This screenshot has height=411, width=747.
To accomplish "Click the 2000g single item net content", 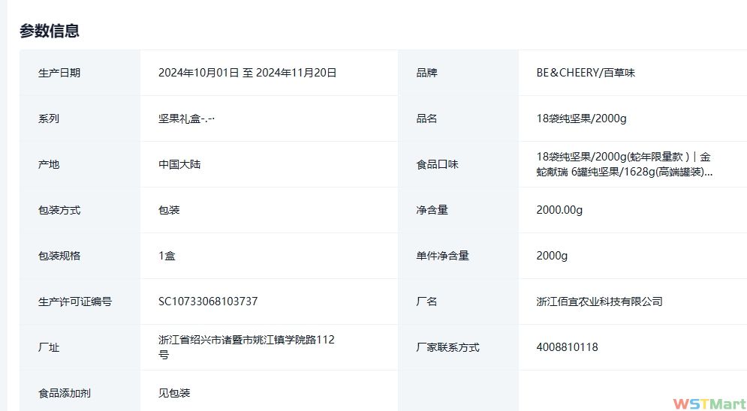I will [x=552, y=256].
